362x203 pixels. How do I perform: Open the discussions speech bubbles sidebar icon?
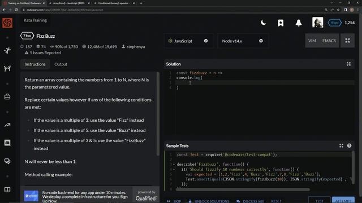coord(7,161)
